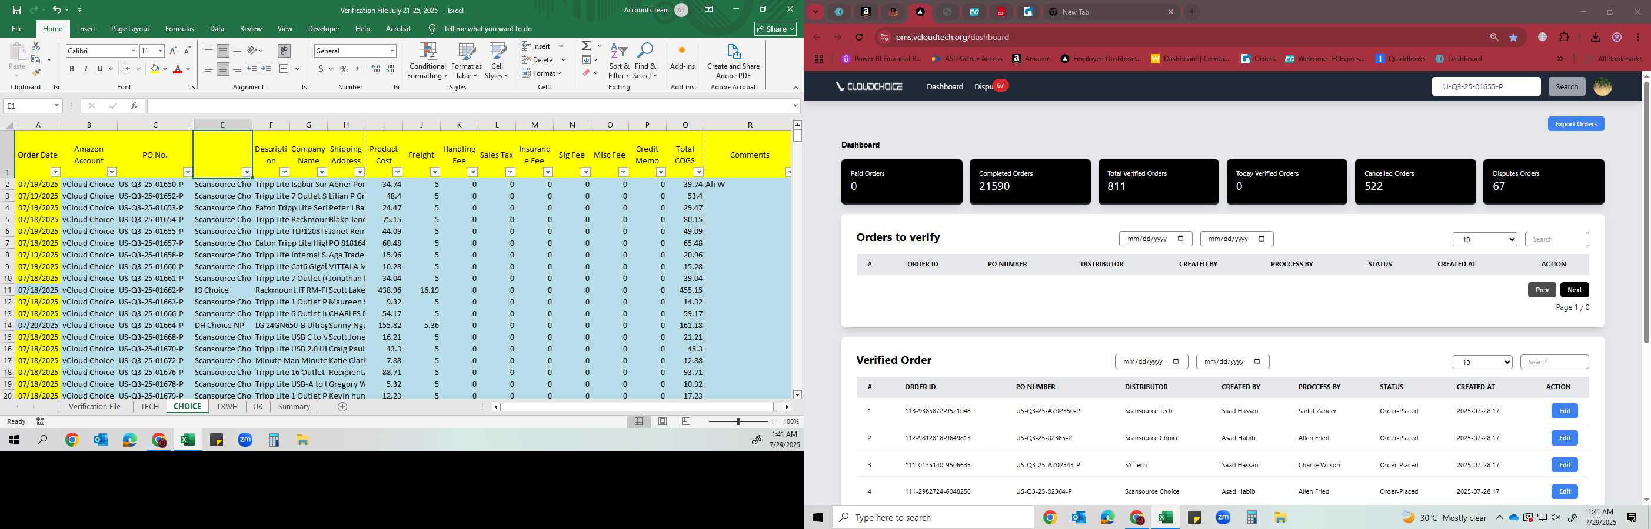Toggle Wrap Text in Alignment group
The image size is (1651, 529).
pos(284,51)
